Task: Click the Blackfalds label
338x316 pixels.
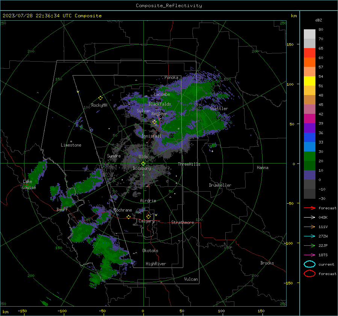Action: point(160,104)
